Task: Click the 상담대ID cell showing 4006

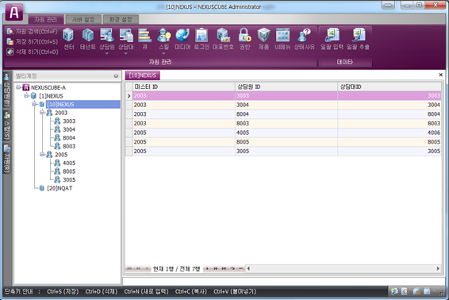Action: (390, 133)
